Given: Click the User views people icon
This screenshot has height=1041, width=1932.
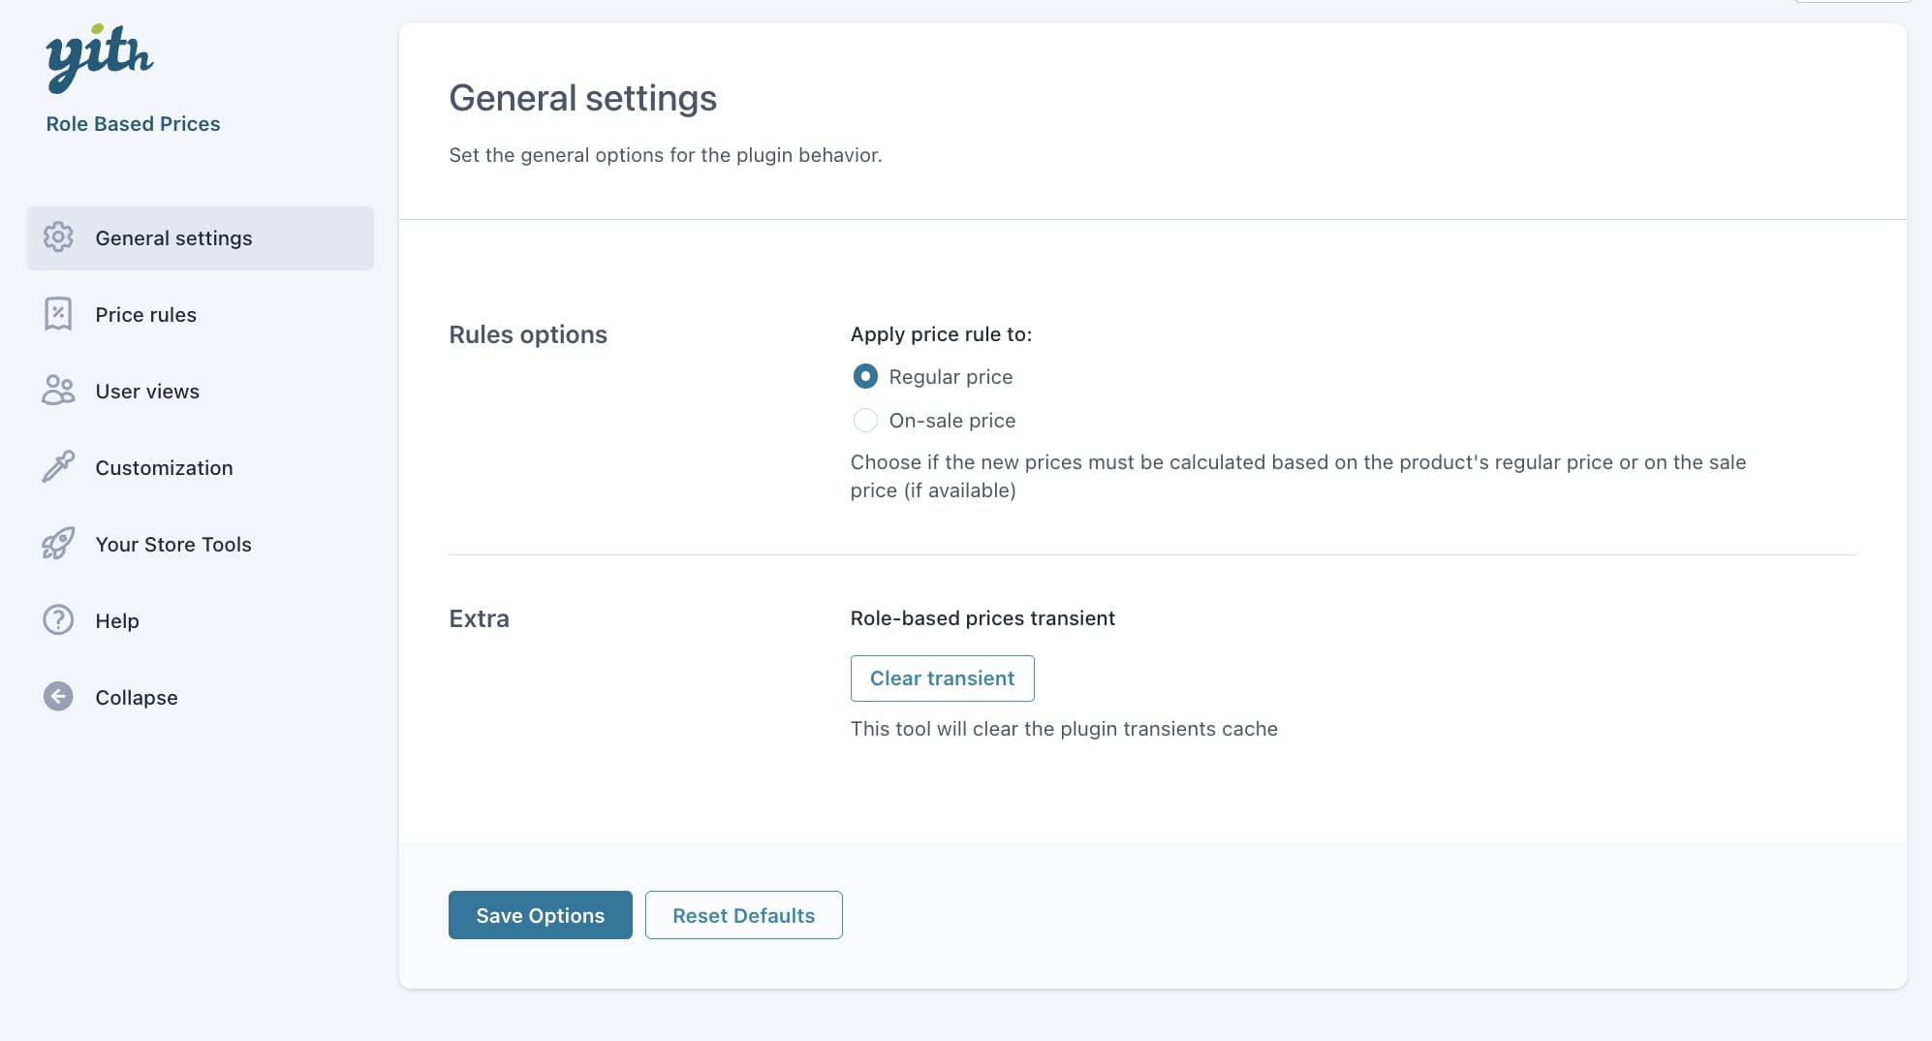Looking at the screenshot, I should (x=58, y=391).
